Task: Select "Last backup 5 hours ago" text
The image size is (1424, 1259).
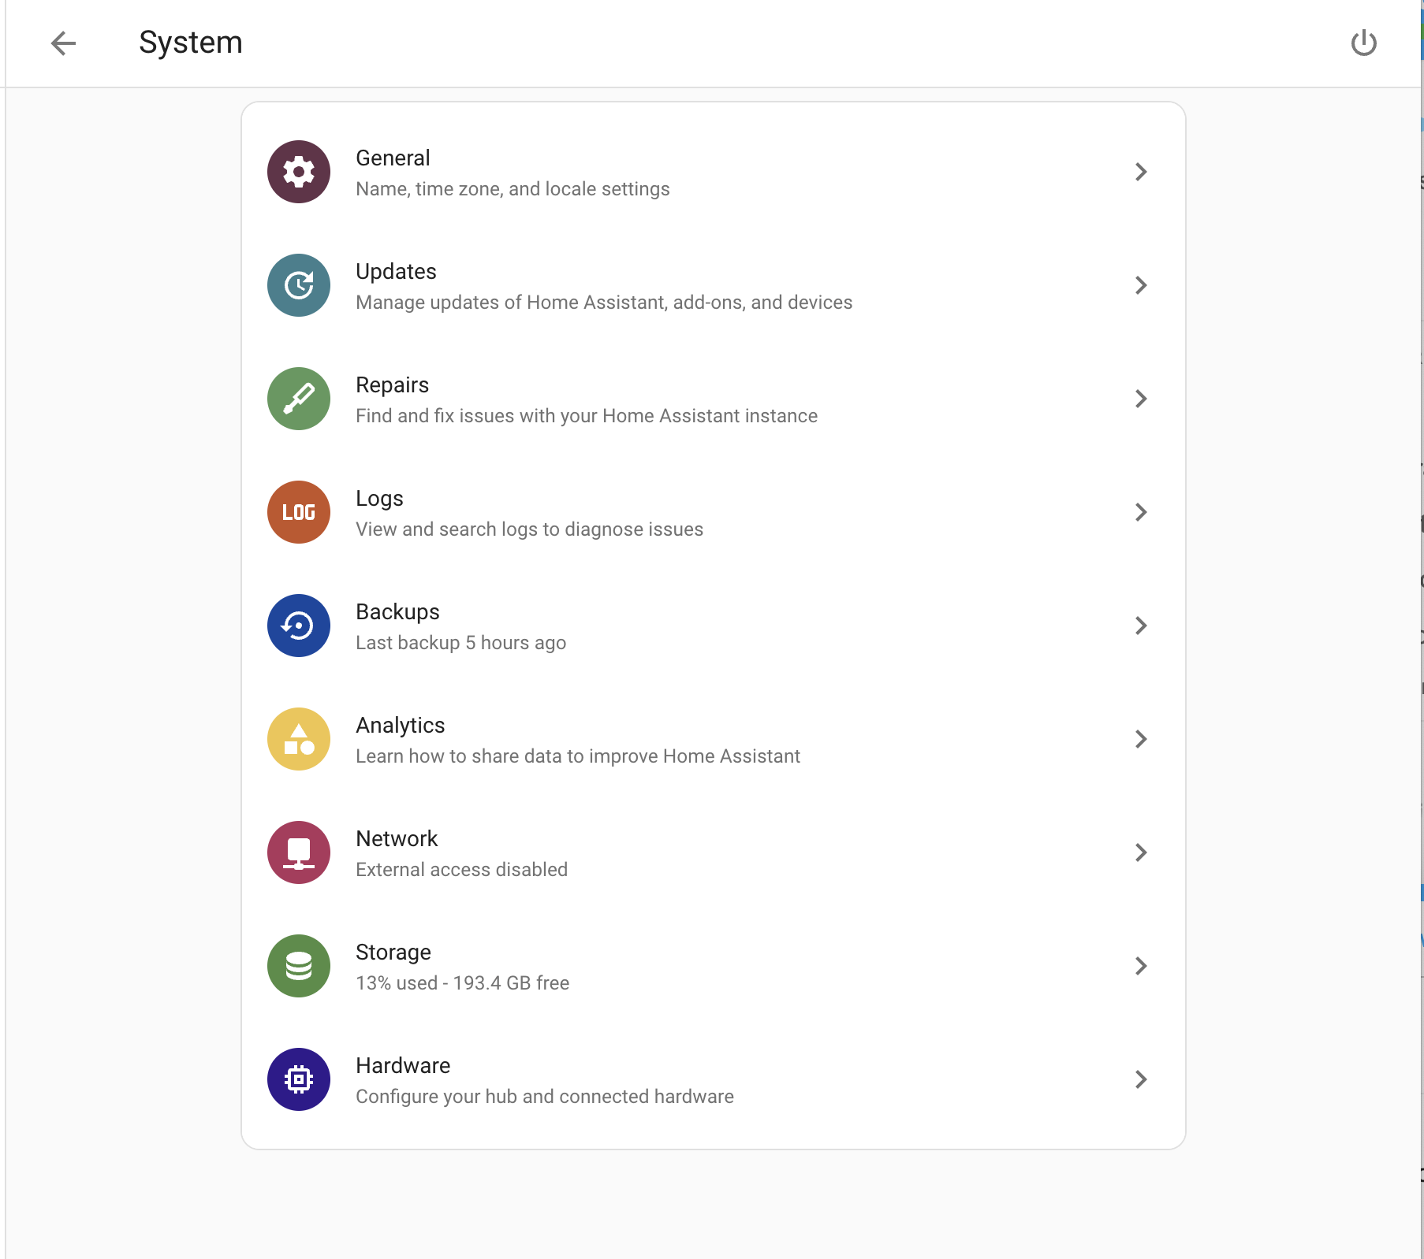Action: [x=461, y=643]
